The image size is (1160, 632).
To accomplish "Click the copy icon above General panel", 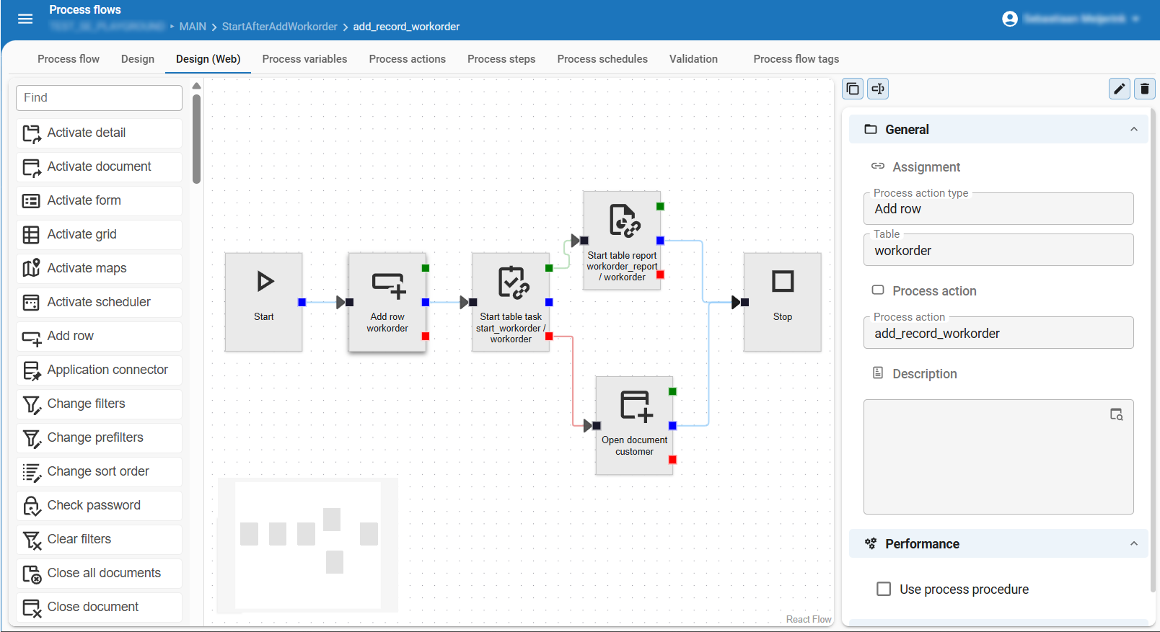I will point(853,89).
